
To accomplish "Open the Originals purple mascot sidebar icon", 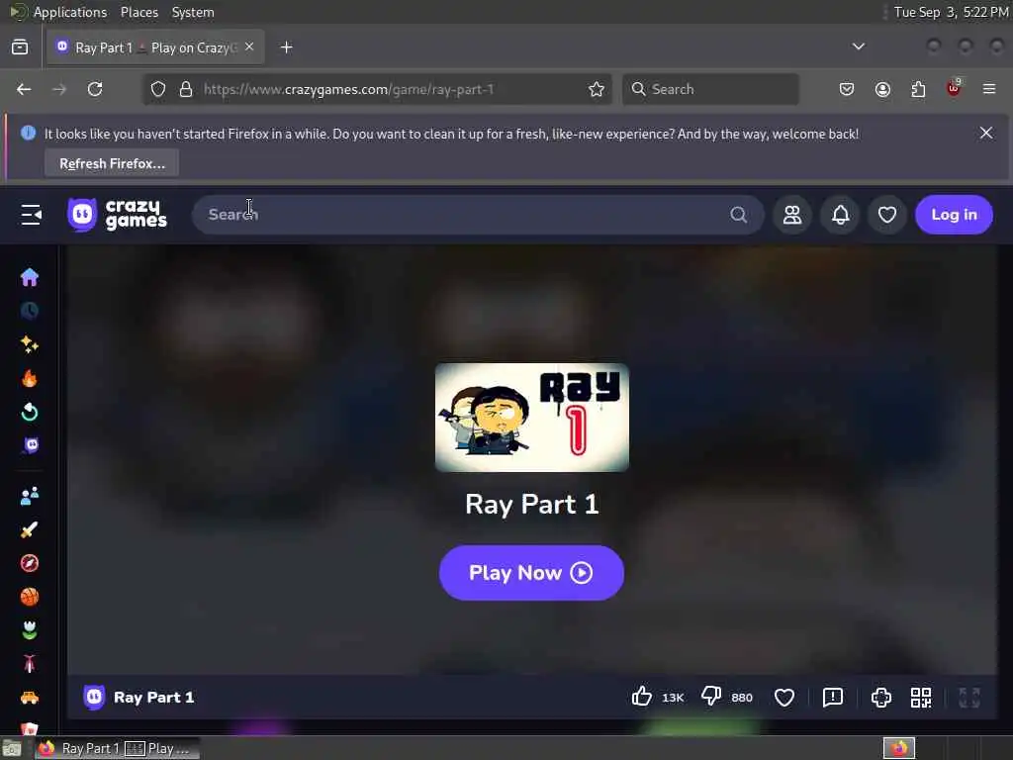I will click(31, 445).
